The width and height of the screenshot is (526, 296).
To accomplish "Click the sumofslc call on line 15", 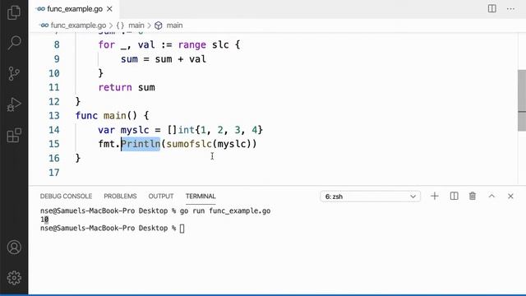I will click(x=189, y=144).
